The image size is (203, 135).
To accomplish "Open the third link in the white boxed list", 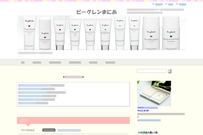I will pyautogui.click(x=33, y=92).
